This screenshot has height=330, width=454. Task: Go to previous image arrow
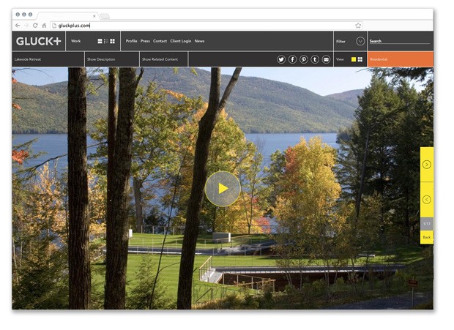426,200
